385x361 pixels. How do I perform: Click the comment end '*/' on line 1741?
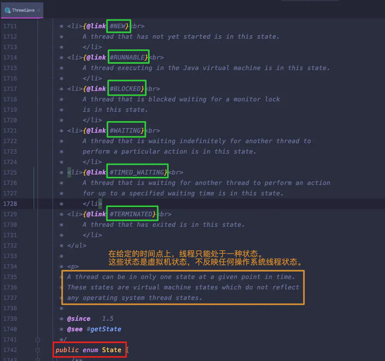click(63, 340)
